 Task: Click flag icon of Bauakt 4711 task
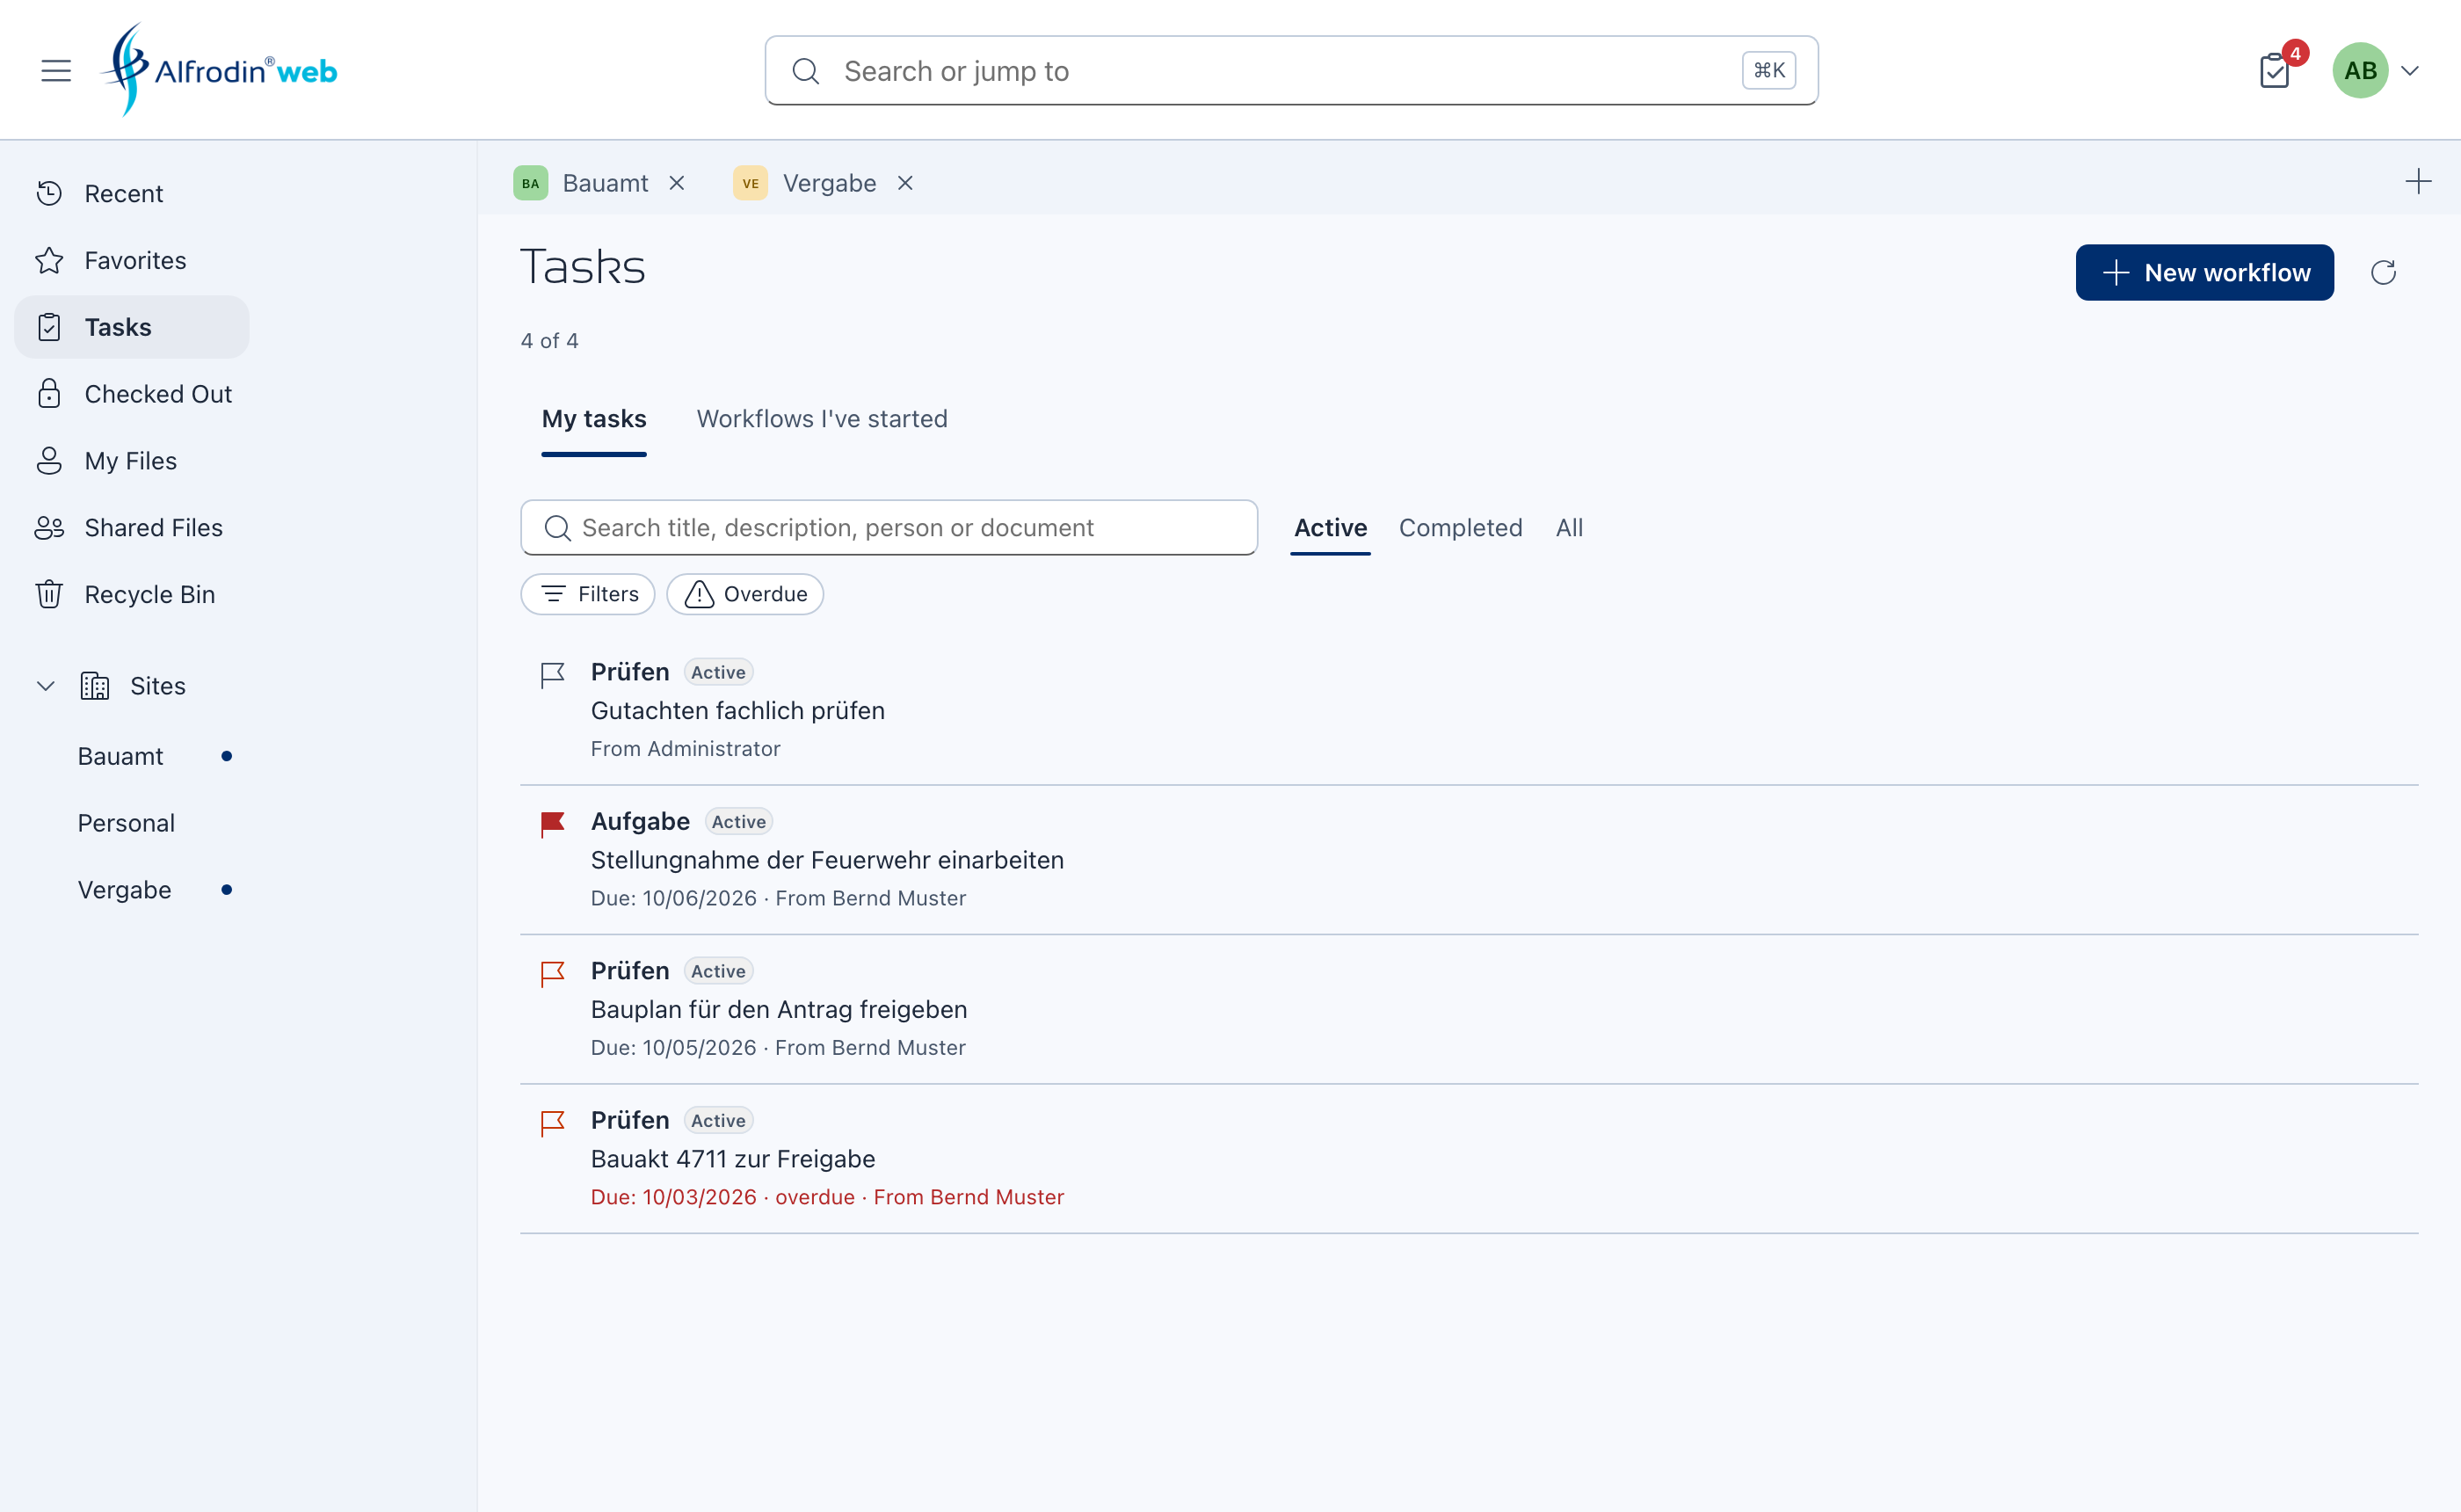553,1123
